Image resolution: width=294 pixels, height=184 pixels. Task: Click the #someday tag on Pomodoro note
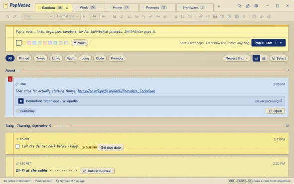click(x=26, y=111)
